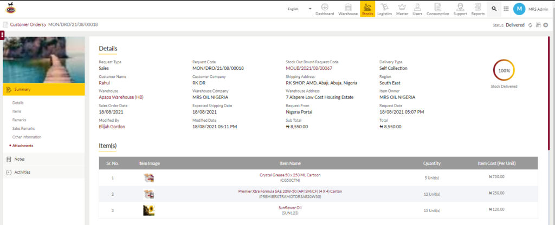555x225 pixels.
Task: Jump to Other Information in the sidebar
Action: [27, 137]
